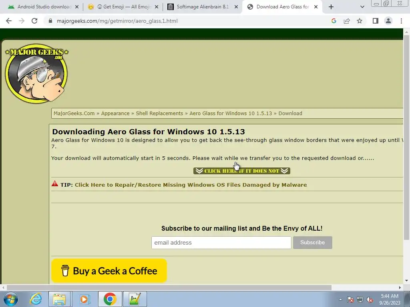
Task: Close the Android Studio tab
Action: click(77, 7)
